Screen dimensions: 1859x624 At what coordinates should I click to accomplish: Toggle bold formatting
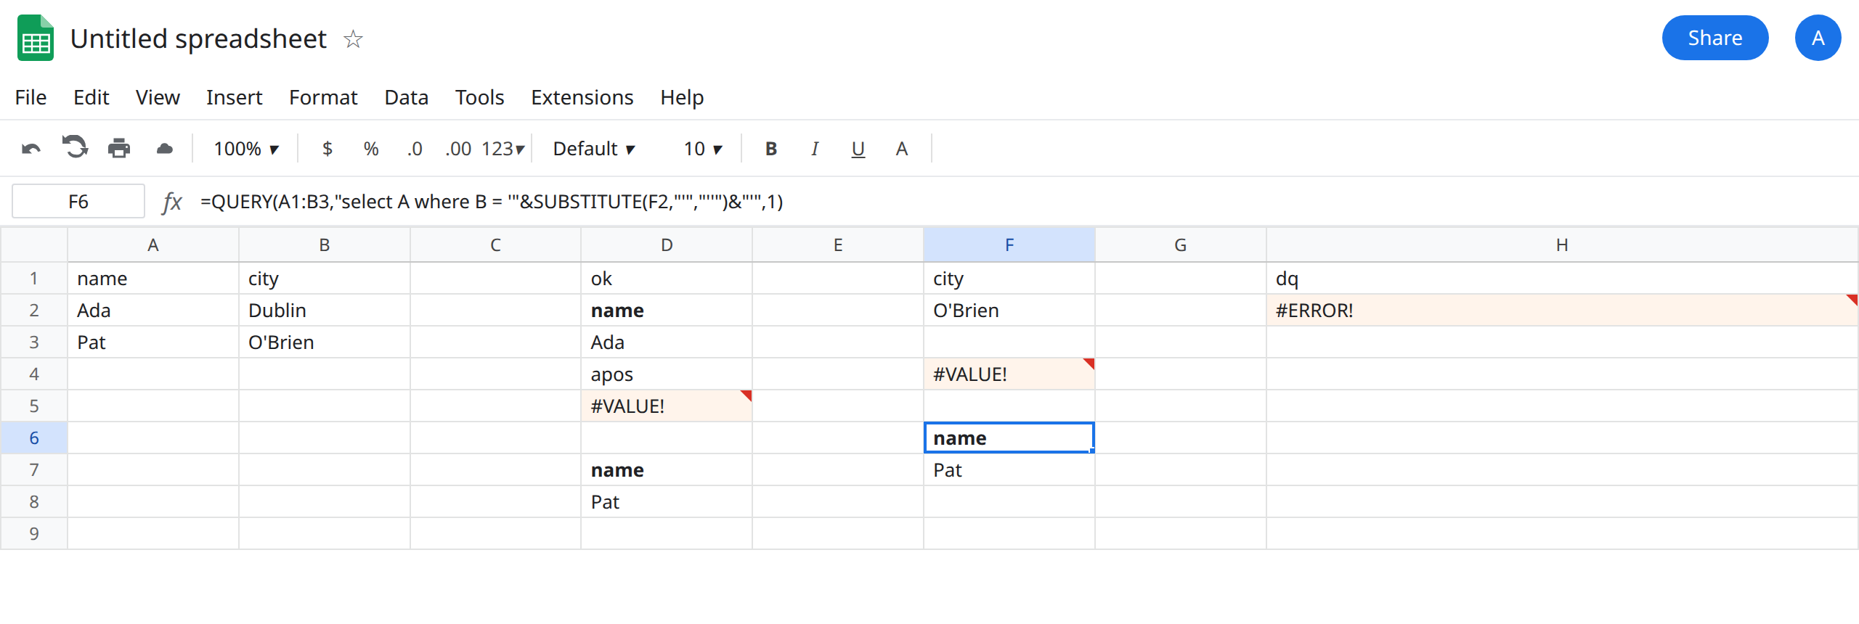[x=771, y=149]
